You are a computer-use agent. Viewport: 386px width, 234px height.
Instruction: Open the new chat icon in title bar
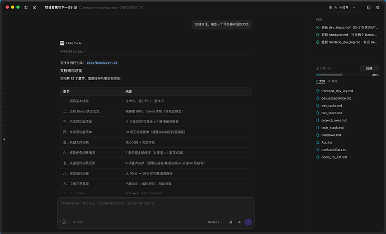(x=35, y=7)
